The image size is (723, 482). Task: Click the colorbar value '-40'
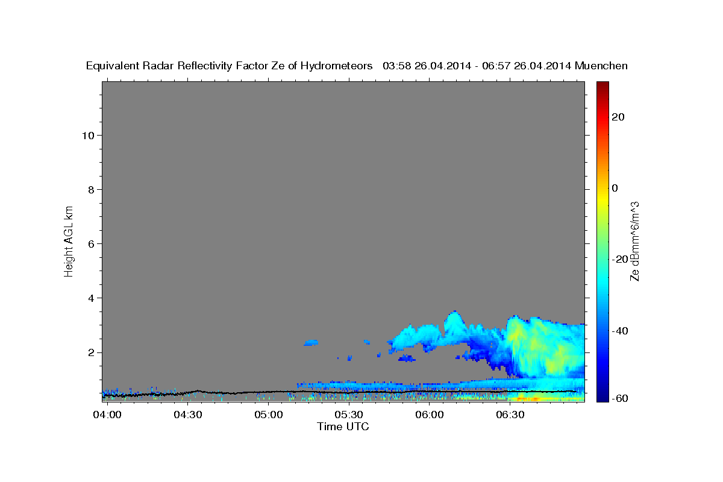[x=620, y=331]
